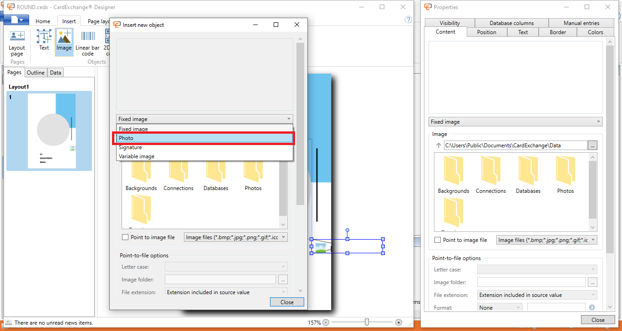This screenshot has height=331, width=622.
Task: Open the Database columns tab in Properties
Action: [512, 23]
